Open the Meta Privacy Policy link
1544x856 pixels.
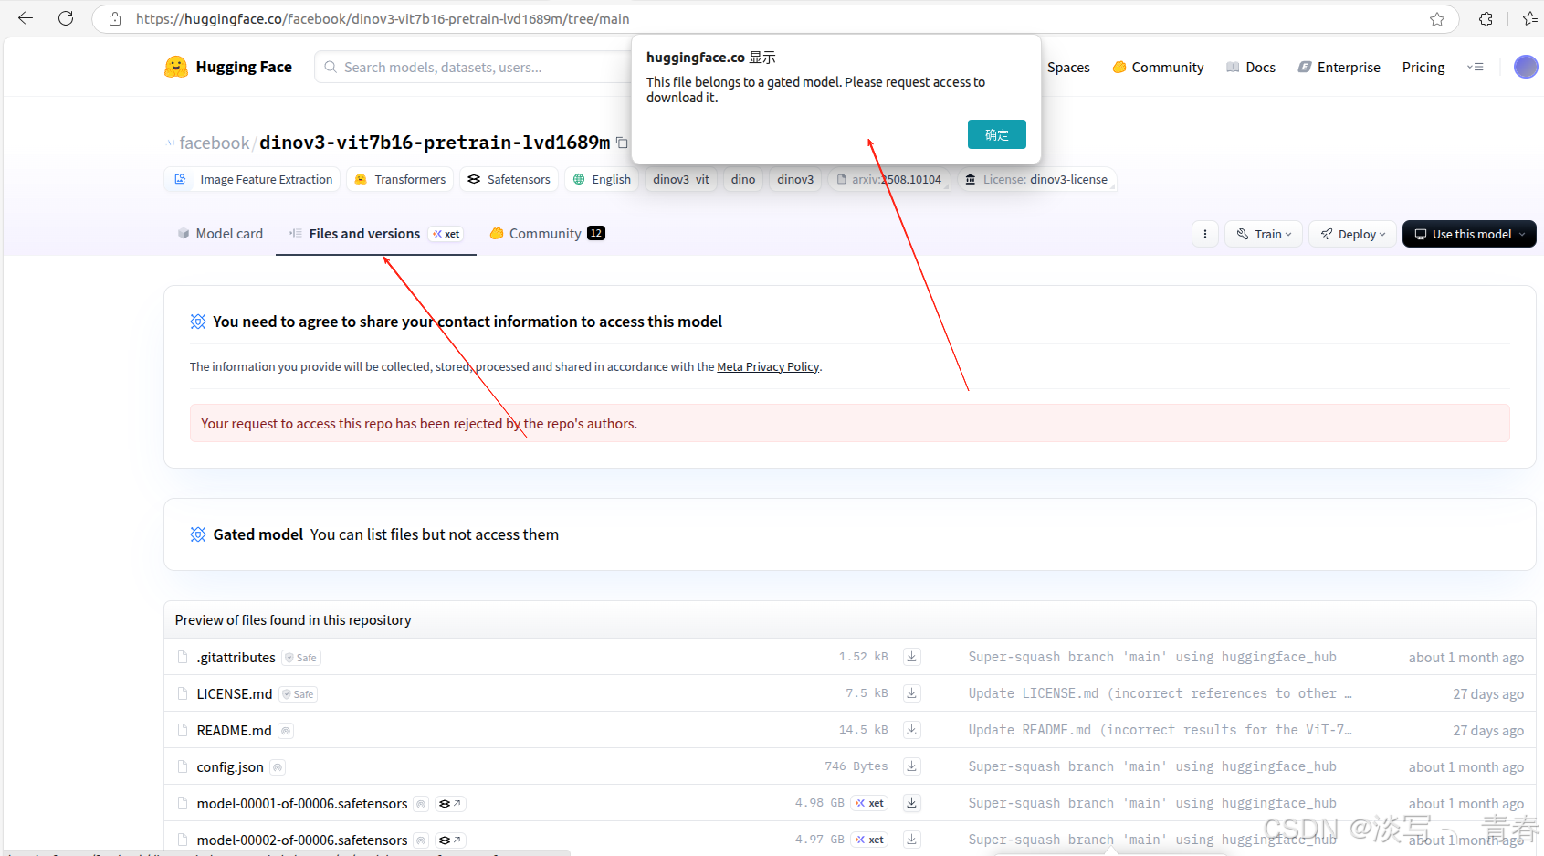768,366
